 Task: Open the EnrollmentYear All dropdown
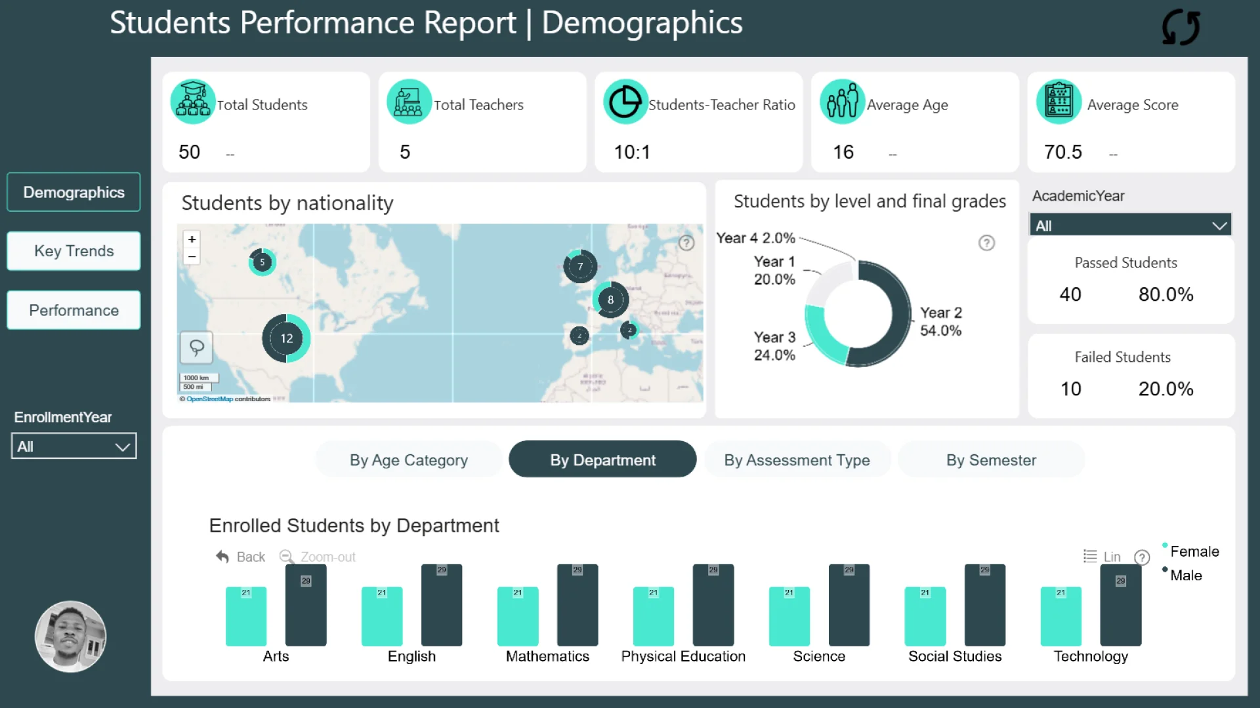(73, 446)
